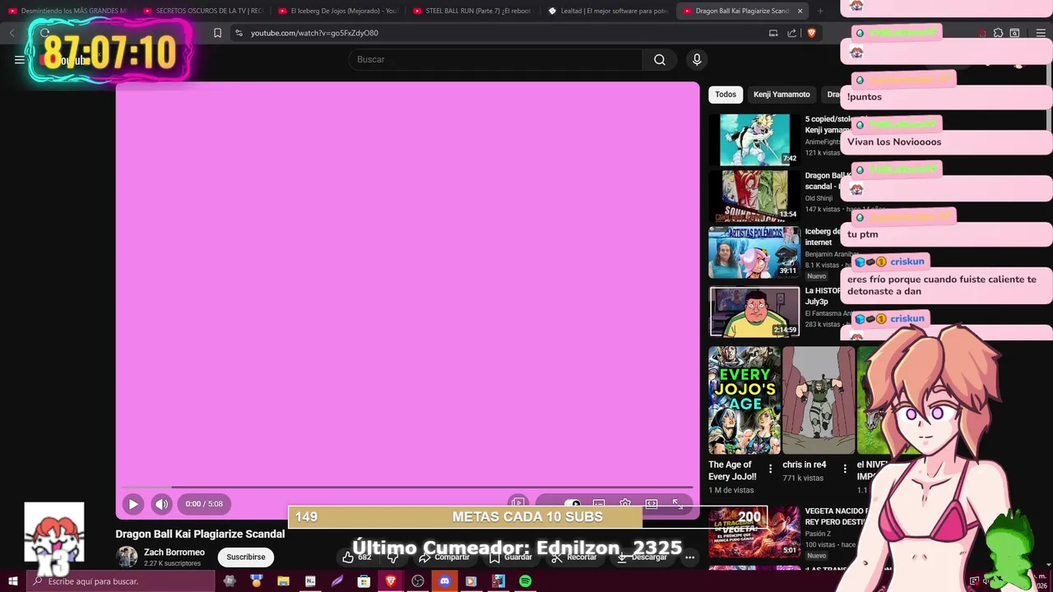This screenshot has height=592, width=1053.
Task: Open options menu for Age of Every JoJo
Action: [770, 469]
